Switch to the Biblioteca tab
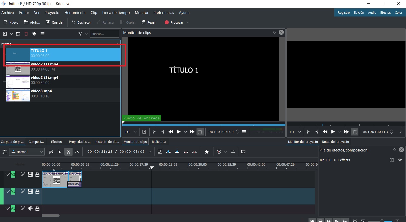406x222 pixels. point(159,142)
